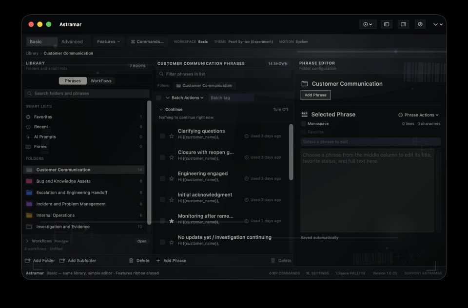Open the Recent smart list

pos(84,127)
